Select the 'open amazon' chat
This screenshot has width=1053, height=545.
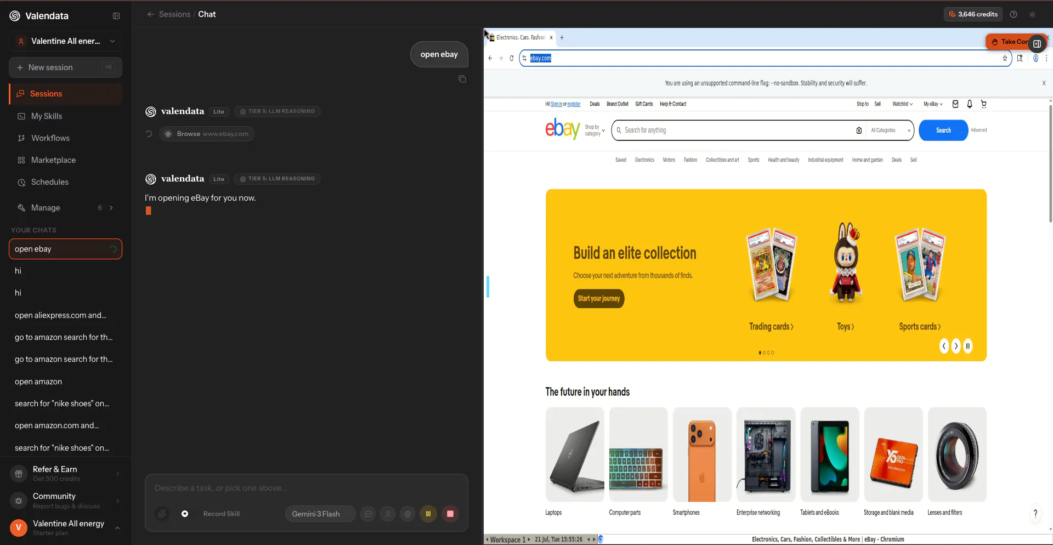click(66, 382)
